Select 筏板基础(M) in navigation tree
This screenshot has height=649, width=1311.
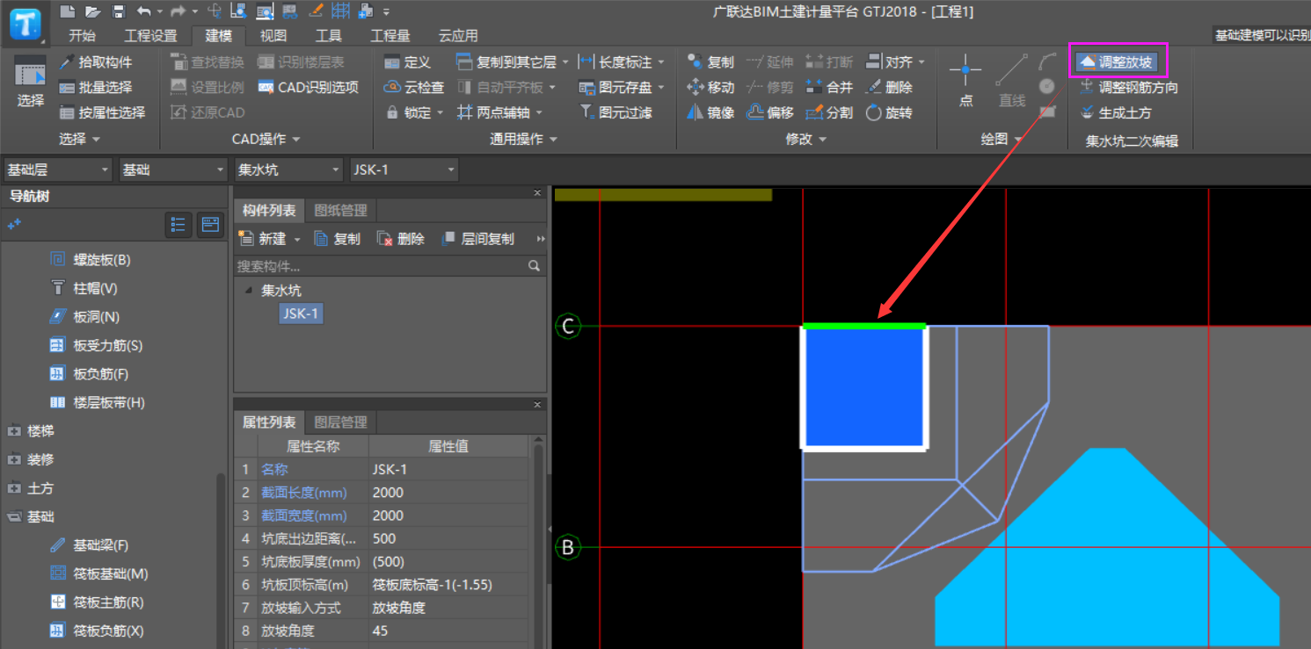pos(98,574)
